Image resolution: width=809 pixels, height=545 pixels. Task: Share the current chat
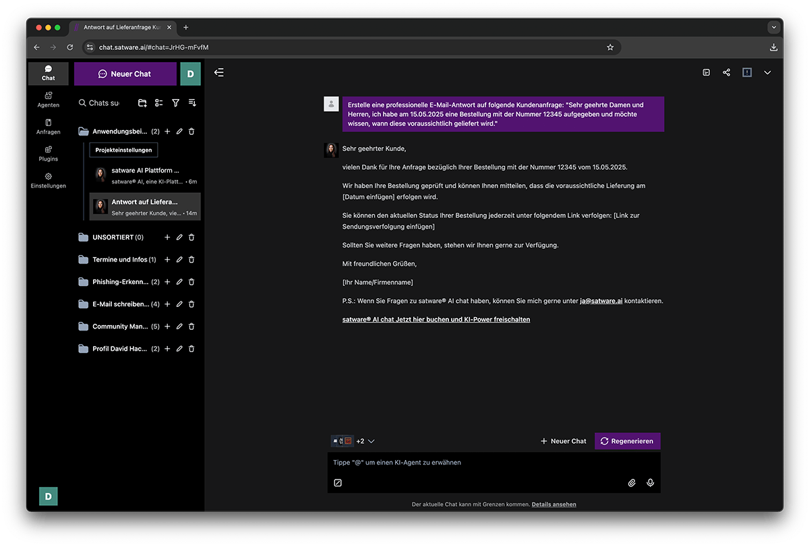pyautogui.click(x=727, y=73)
